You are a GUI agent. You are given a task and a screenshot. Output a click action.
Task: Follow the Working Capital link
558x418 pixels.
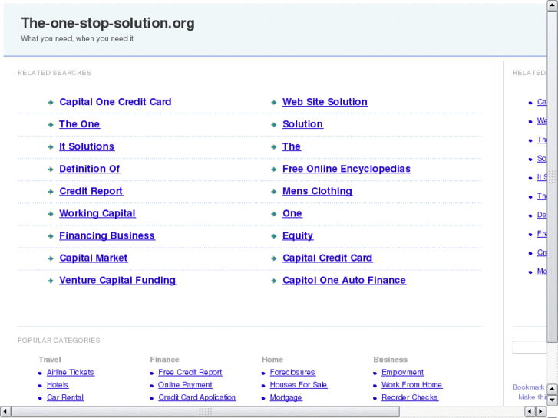point(97,213)
